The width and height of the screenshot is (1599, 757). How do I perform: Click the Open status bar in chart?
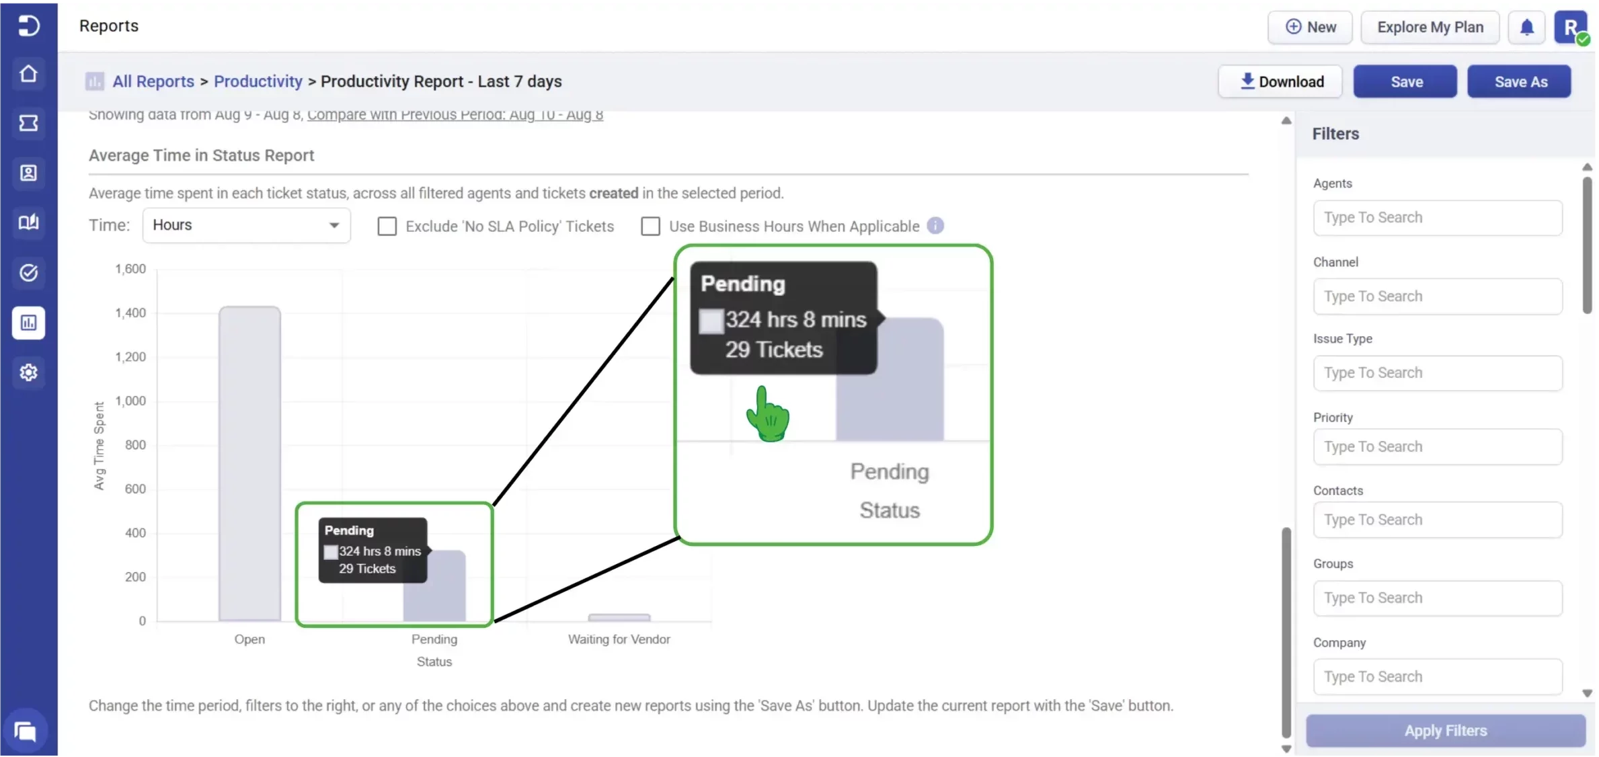pos(249,464)
